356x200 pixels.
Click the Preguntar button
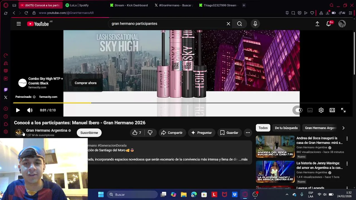tap(201, 133)
